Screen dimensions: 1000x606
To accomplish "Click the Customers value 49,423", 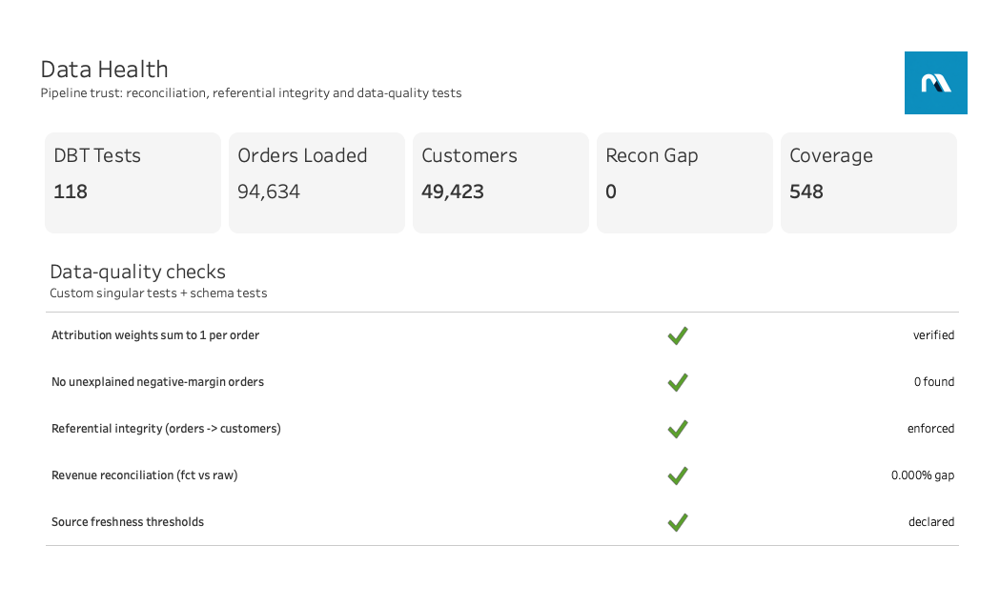I will 453,192.
